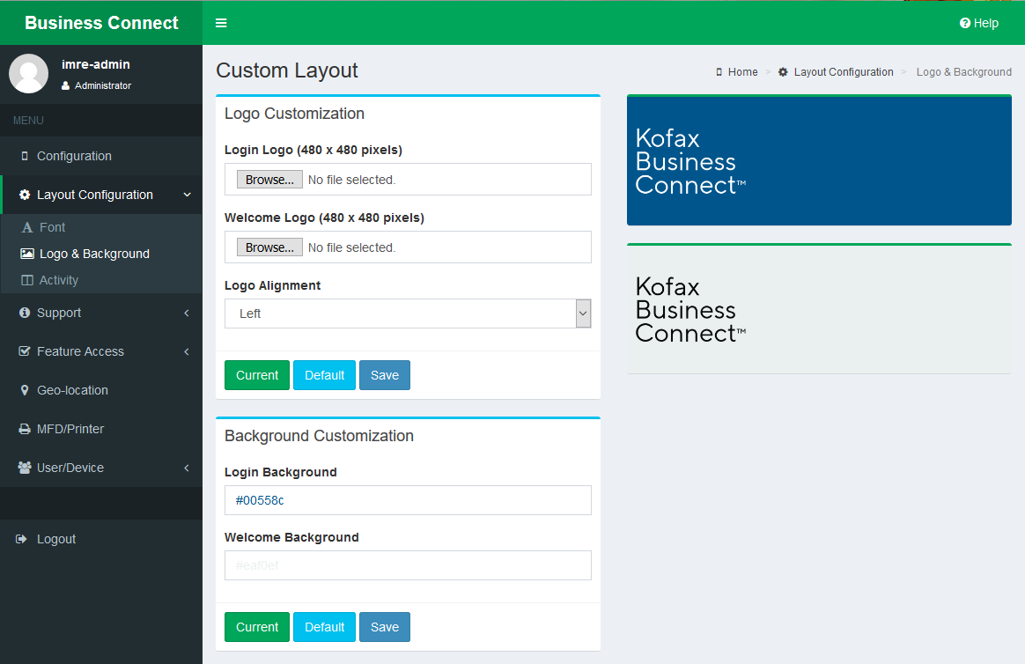This screenshot has width=1025, height=664.
Task: Save the Logo Customization settings
Action: tap(384, 375)
